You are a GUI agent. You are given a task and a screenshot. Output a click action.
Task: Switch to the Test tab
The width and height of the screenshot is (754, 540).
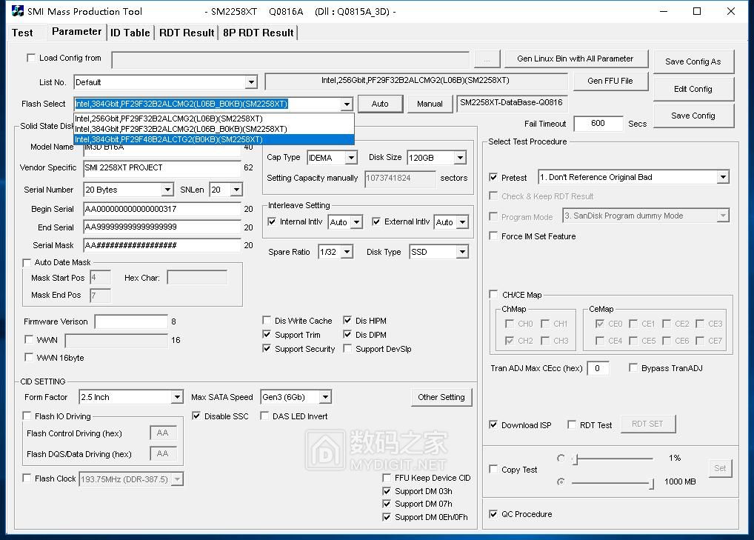tap(22, 33)
